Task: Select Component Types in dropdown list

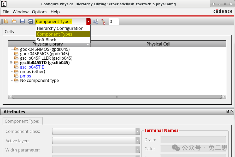Action: (63, 34)
